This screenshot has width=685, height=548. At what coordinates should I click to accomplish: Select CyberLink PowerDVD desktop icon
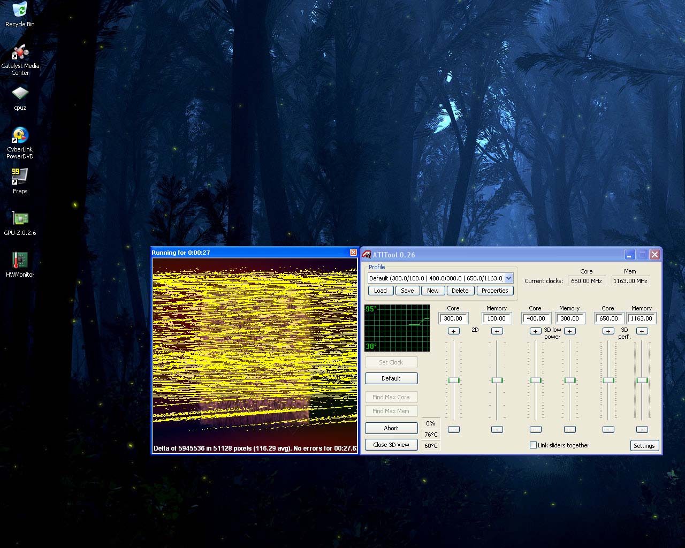[20, 143]
